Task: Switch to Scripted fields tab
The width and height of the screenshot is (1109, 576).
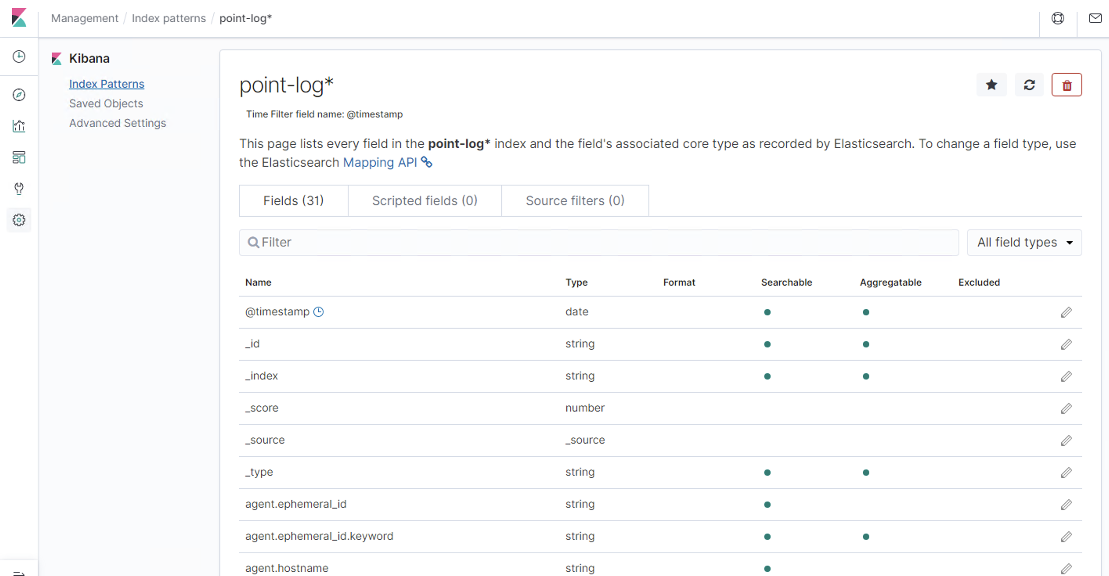Action: tap(424, 200)
